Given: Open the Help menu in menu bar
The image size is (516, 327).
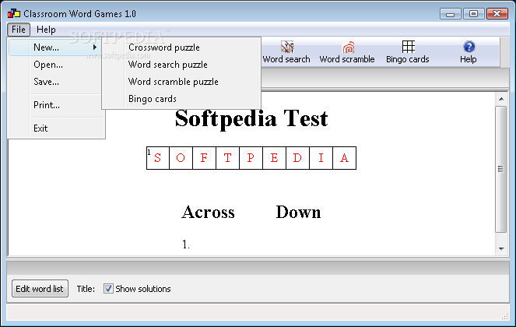Looking at the screenshot, I should pyautogui.click(x=46, y=30).
